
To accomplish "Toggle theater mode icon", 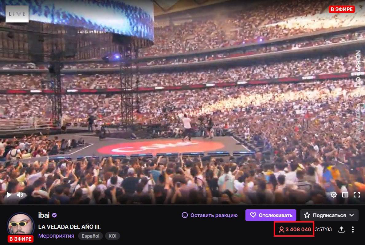I will click(345, 195).
